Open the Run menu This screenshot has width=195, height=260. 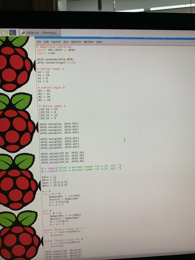coord(66,42)
